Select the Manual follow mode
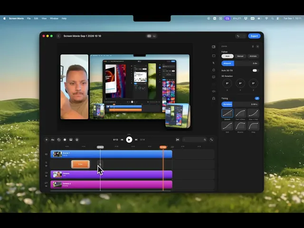The width and height of the screenshot is (304, 228). click(240, 56)
